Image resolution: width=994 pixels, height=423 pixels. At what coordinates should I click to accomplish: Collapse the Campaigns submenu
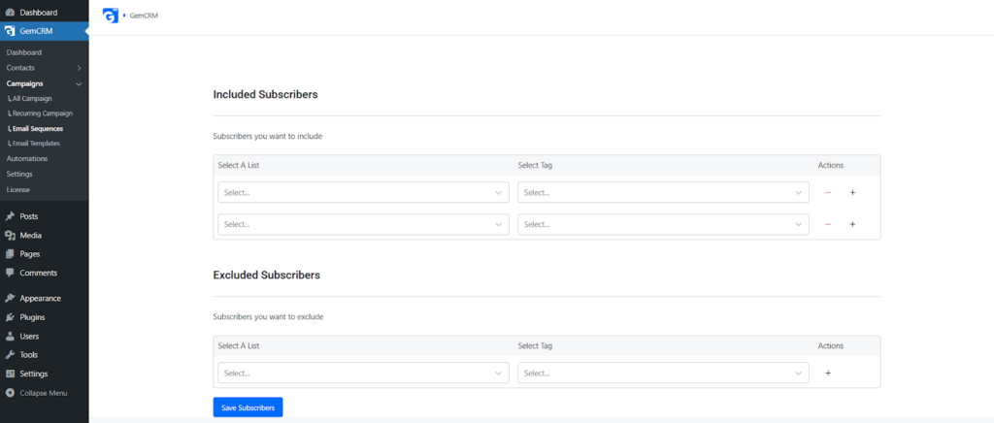79,83
